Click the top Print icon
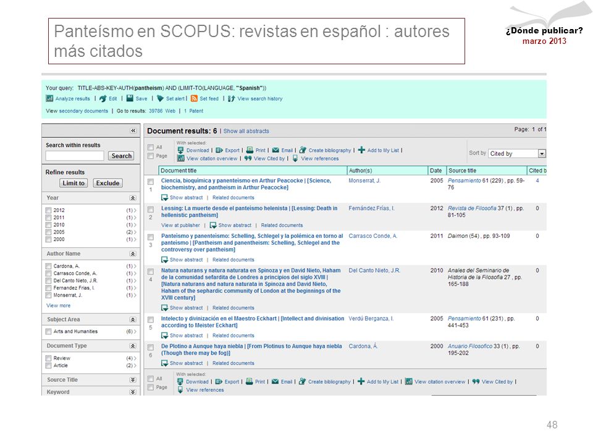This screenshot has width=593, height=445. point(250,150)
